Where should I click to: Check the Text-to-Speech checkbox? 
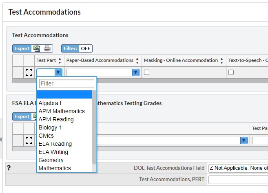click(231, 72)
